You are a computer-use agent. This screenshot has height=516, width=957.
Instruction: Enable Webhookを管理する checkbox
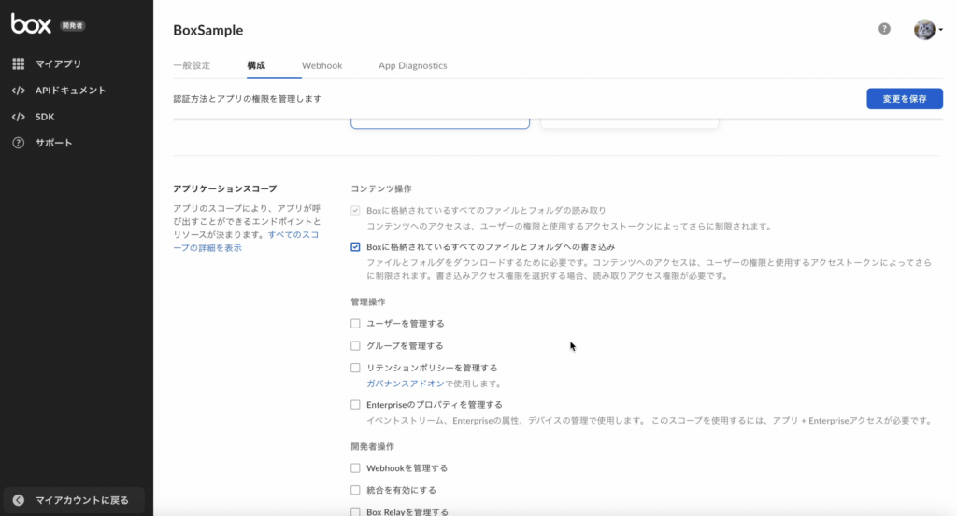355,467
